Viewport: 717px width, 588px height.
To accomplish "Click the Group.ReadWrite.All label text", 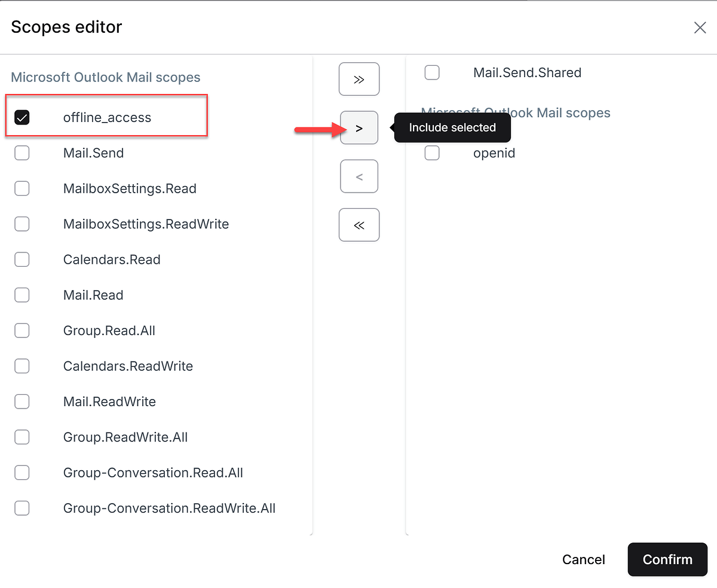I will point(125,437).
